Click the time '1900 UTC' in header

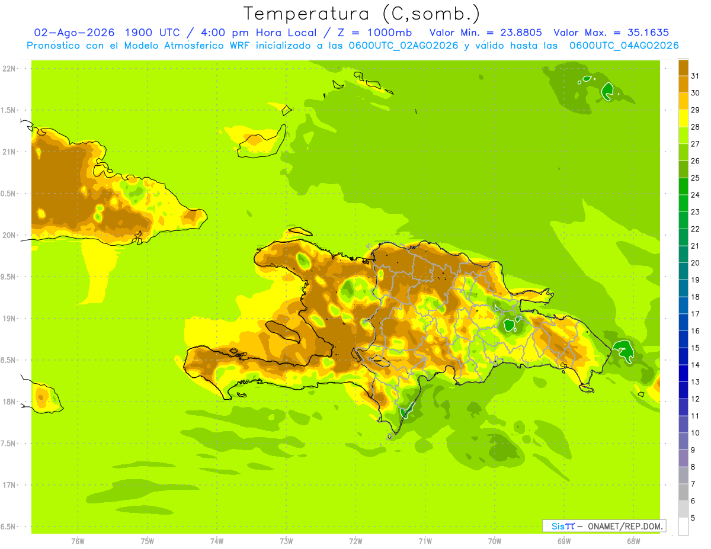pos(153,33)
